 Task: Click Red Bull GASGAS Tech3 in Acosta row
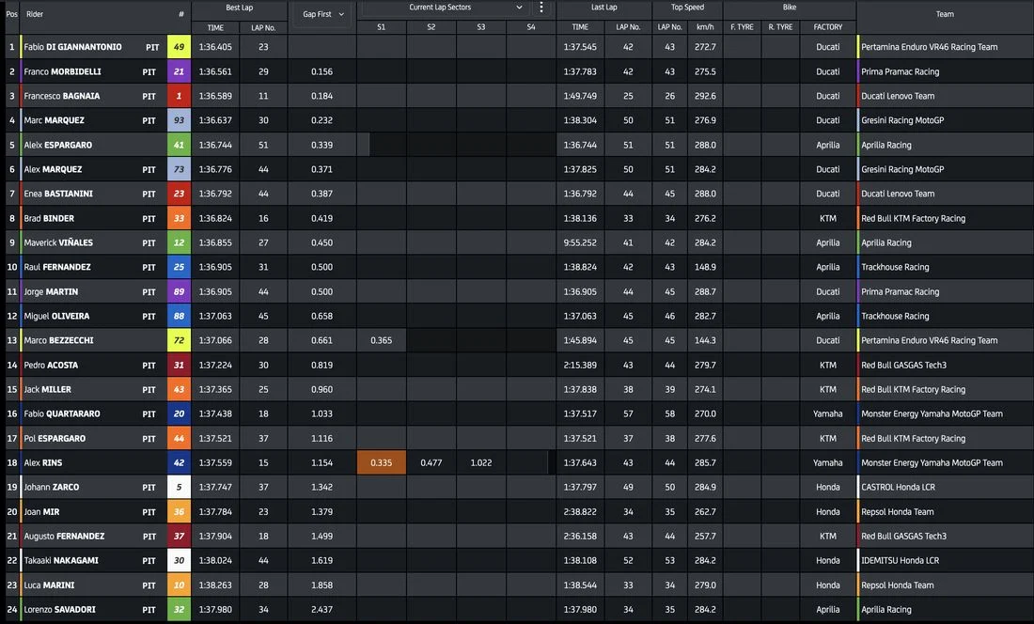pos(903,365)
